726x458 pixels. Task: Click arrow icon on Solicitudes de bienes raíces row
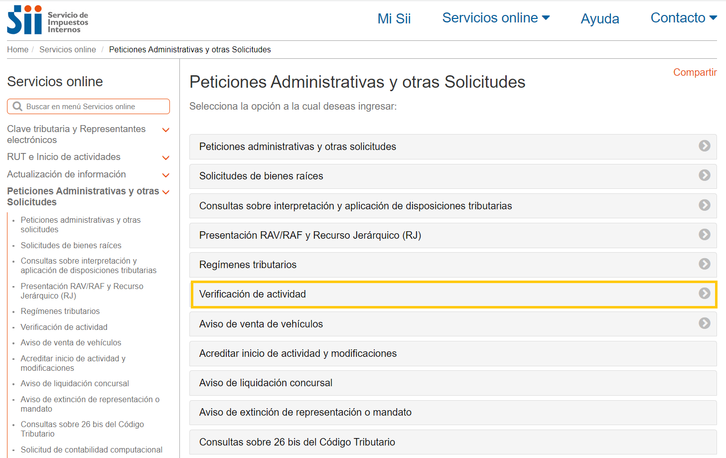point(704,175)
